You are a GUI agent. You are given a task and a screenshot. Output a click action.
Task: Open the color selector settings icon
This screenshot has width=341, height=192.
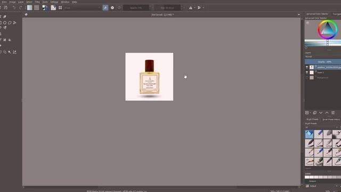point(308,22)
